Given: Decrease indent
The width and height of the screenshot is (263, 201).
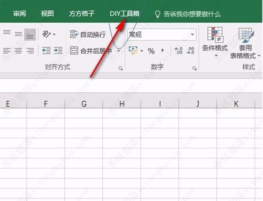Looking at the screenshot, I should click(47, 50).
